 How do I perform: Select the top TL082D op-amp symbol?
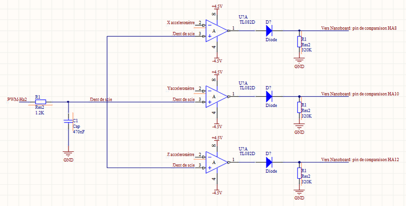[x=217, y=31]
